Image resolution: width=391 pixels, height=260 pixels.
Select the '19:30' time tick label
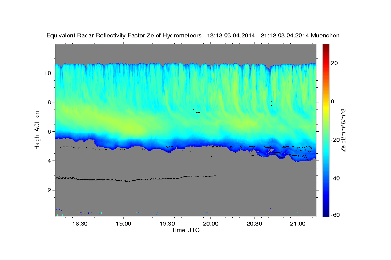pos(167,224)
